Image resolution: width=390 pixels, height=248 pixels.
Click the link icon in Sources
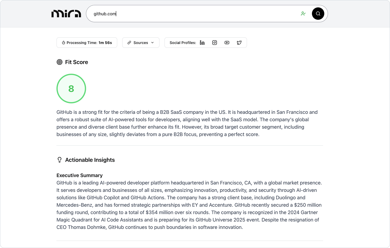coord(129,43)
